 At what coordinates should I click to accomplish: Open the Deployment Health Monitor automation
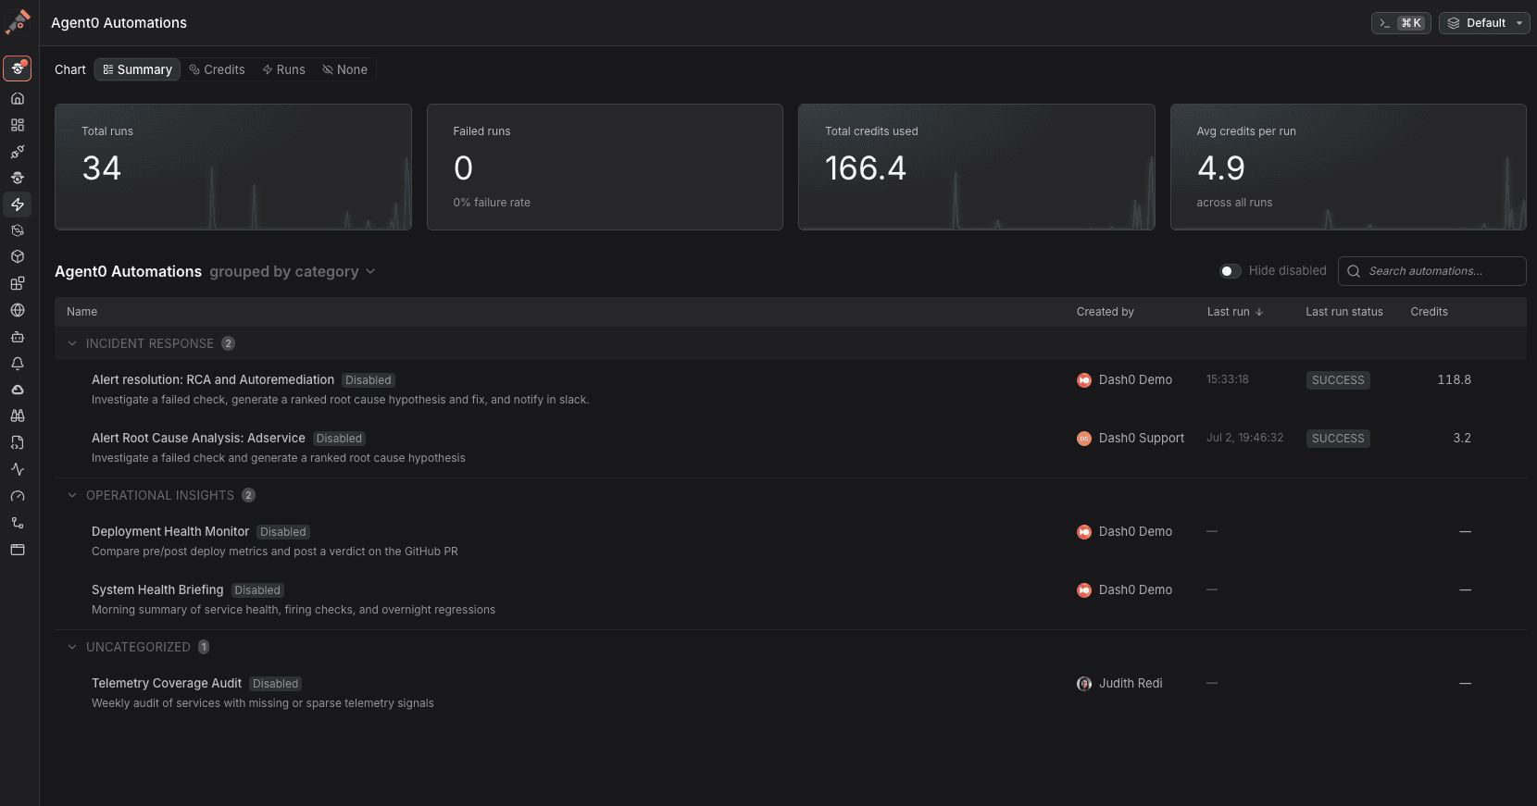170,531
